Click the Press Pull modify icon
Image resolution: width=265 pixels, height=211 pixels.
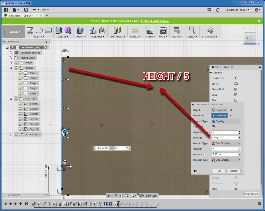(x=80, y=30)
